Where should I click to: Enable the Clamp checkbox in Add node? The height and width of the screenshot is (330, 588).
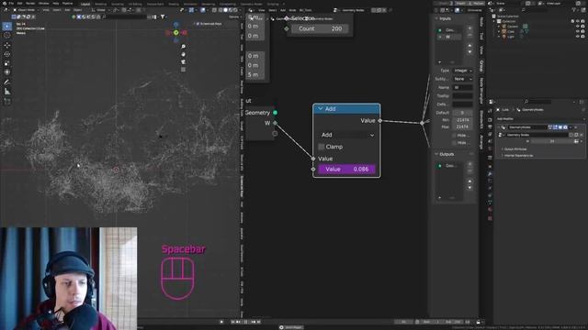point(322,147)
